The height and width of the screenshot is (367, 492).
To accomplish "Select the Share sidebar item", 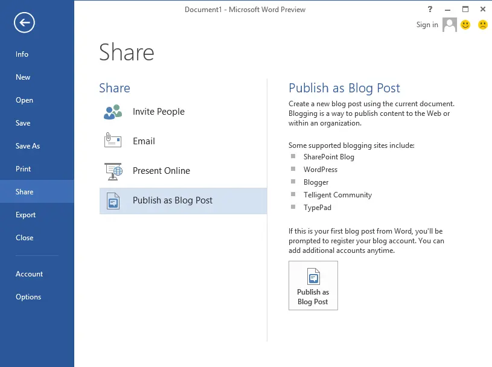I will (x=37, y=192).
